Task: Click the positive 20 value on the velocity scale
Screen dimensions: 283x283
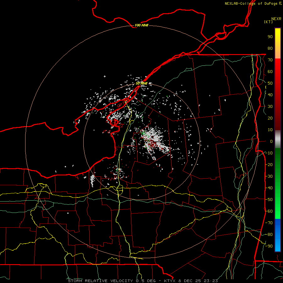Action: coord(270,118)
